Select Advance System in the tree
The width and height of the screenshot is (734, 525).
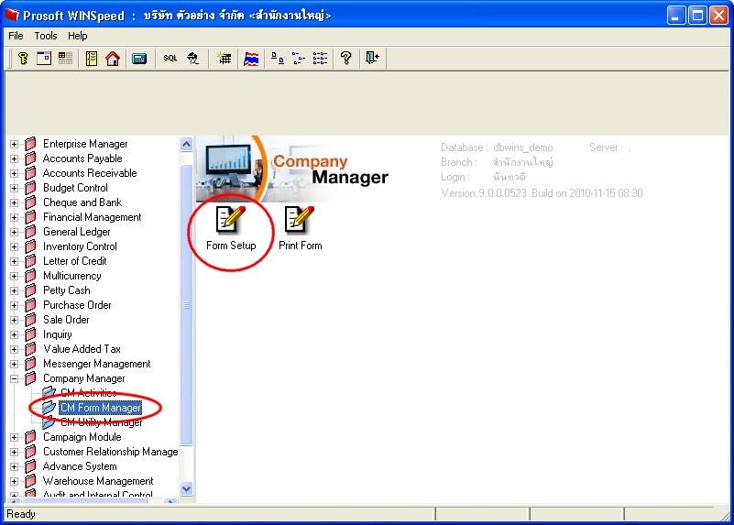click(80, 466)
